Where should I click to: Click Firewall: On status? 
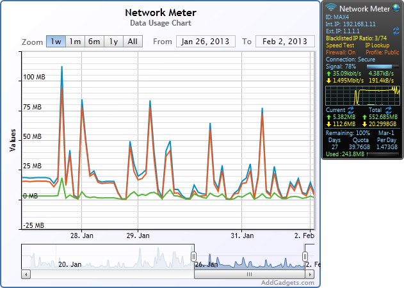click(341, 52)
